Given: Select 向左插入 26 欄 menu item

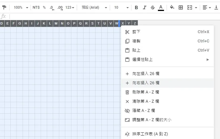Looking at the screenshot, I should pos(167,74).
